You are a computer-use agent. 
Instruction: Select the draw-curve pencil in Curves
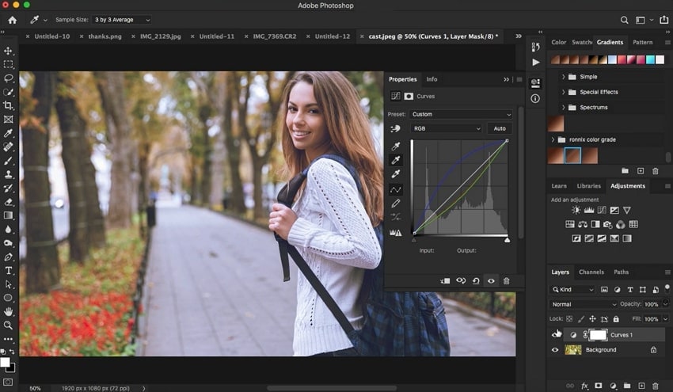pos(396,203)
